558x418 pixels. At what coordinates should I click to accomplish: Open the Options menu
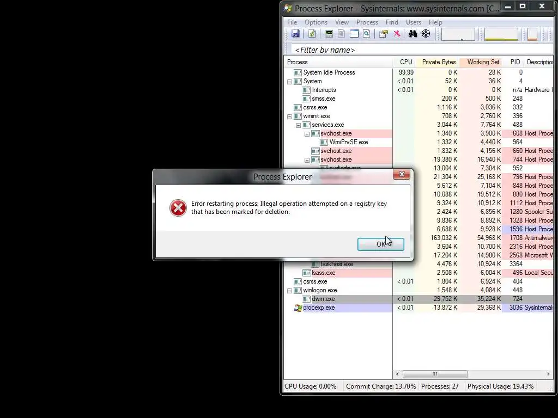click(x=316, y=22)
